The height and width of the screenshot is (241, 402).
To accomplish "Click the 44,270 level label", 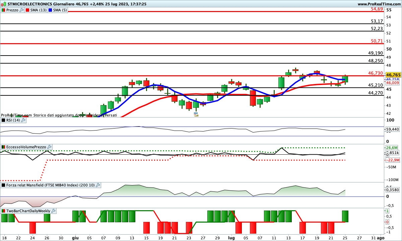I will 376,93.
